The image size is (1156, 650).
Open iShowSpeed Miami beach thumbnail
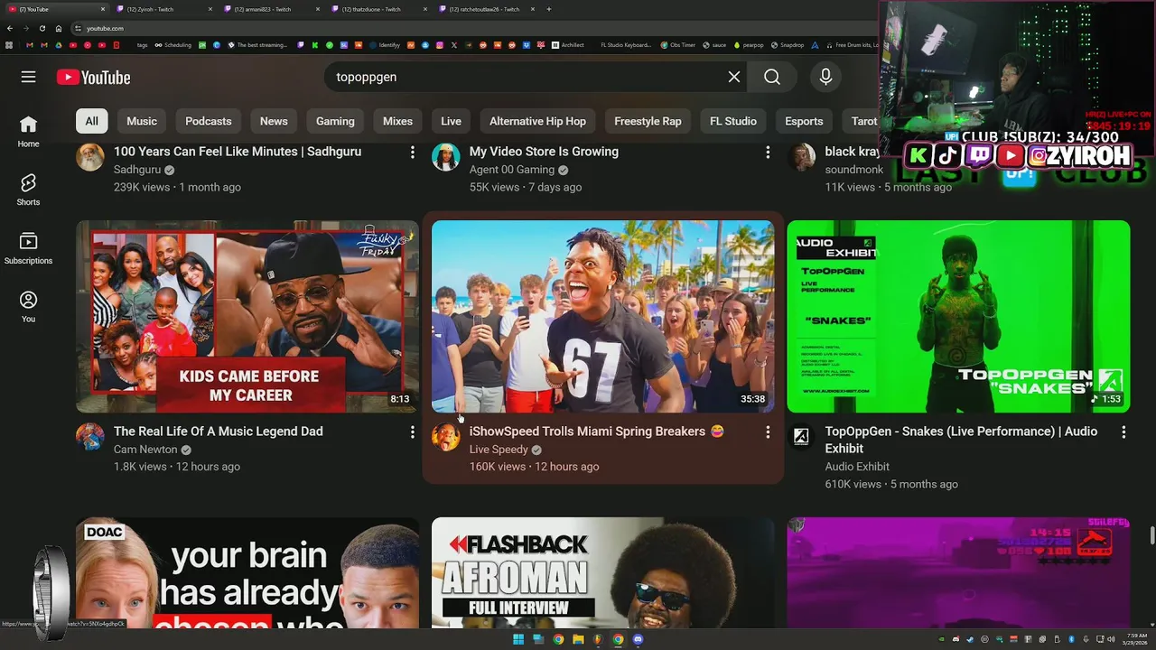pos(603,317)
